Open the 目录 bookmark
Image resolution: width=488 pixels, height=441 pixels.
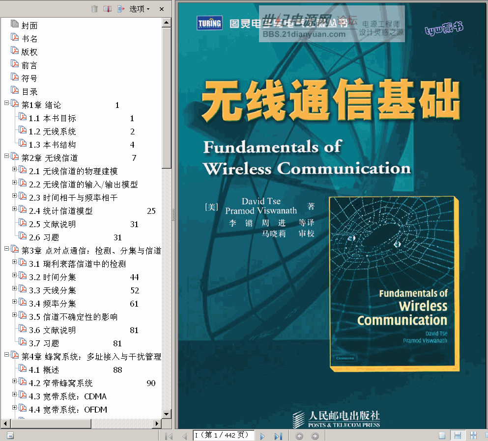pos(29,92)
